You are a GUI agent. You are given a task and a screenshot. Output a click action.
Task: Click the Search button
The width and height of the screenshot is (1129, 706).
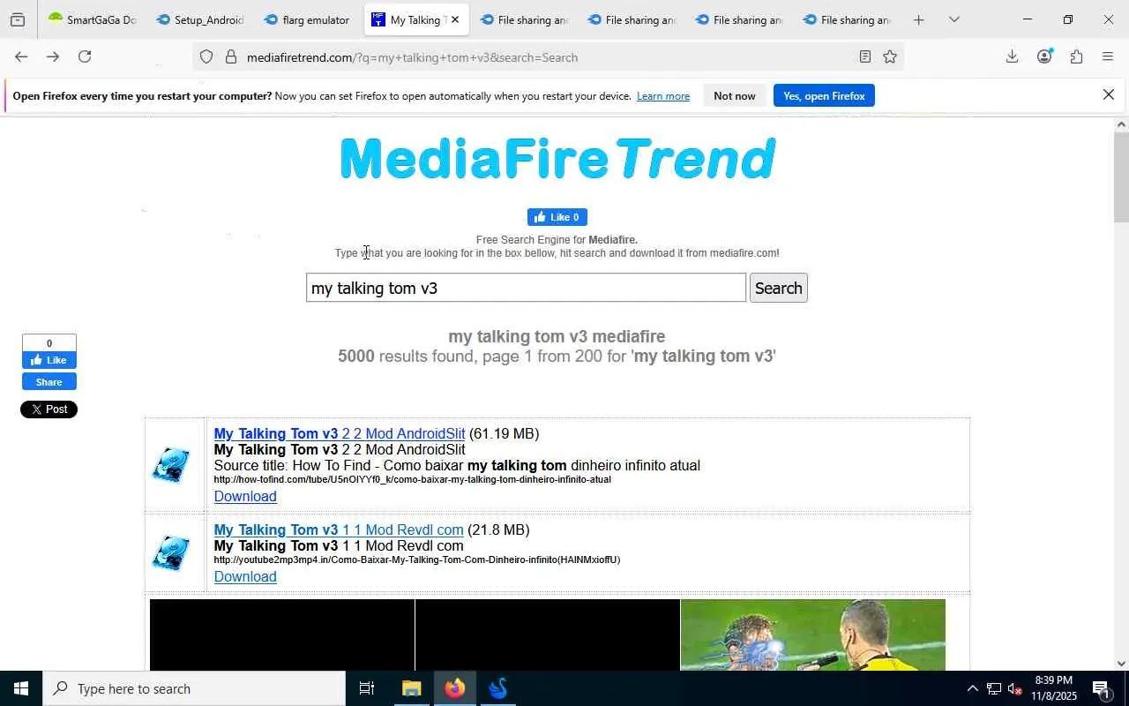[x=779, y=288]
